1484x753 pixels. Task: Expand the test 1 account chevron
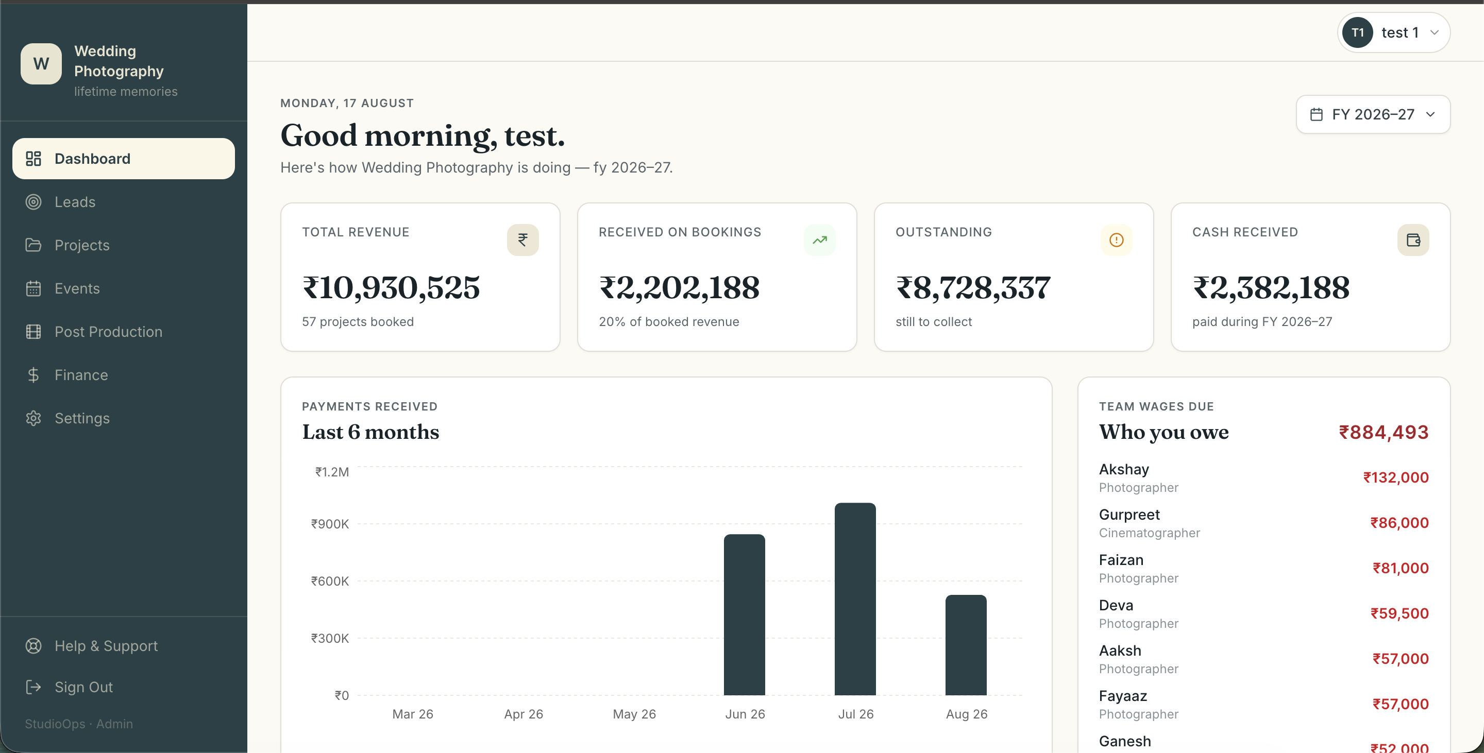[1435, 32]
